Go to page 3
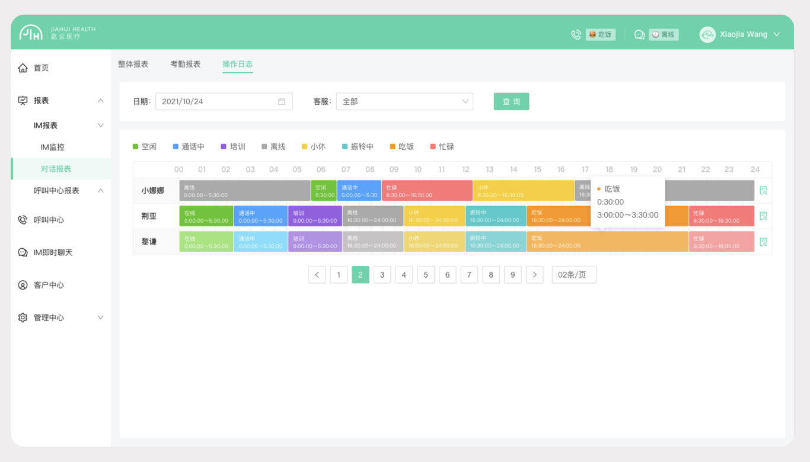 click(x=382, y=275)
